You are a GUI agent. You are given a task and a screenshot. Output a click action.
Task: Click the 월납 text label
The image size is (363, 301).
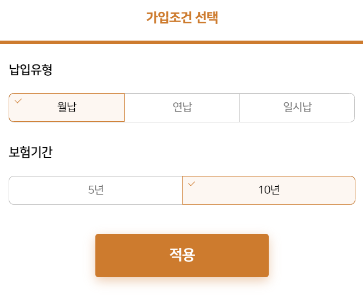click(67, 107)
